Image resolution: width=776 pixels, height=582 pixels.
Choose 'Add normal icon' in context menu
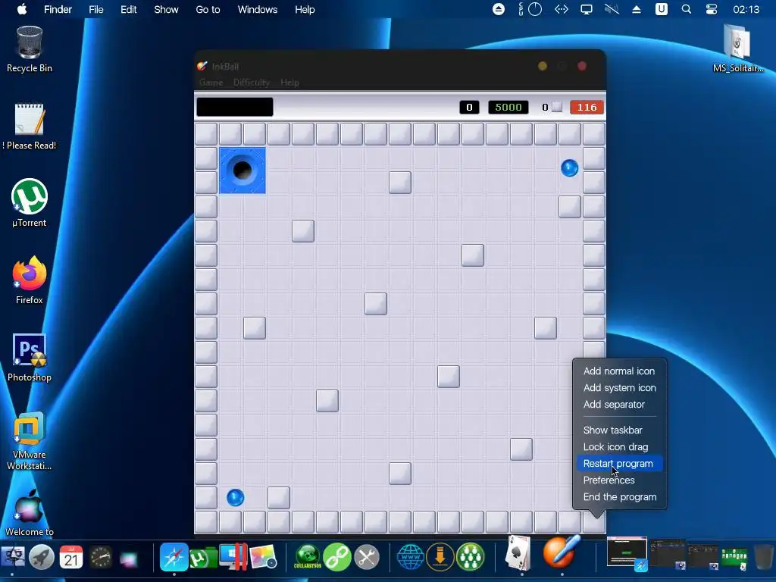point(619,371)
